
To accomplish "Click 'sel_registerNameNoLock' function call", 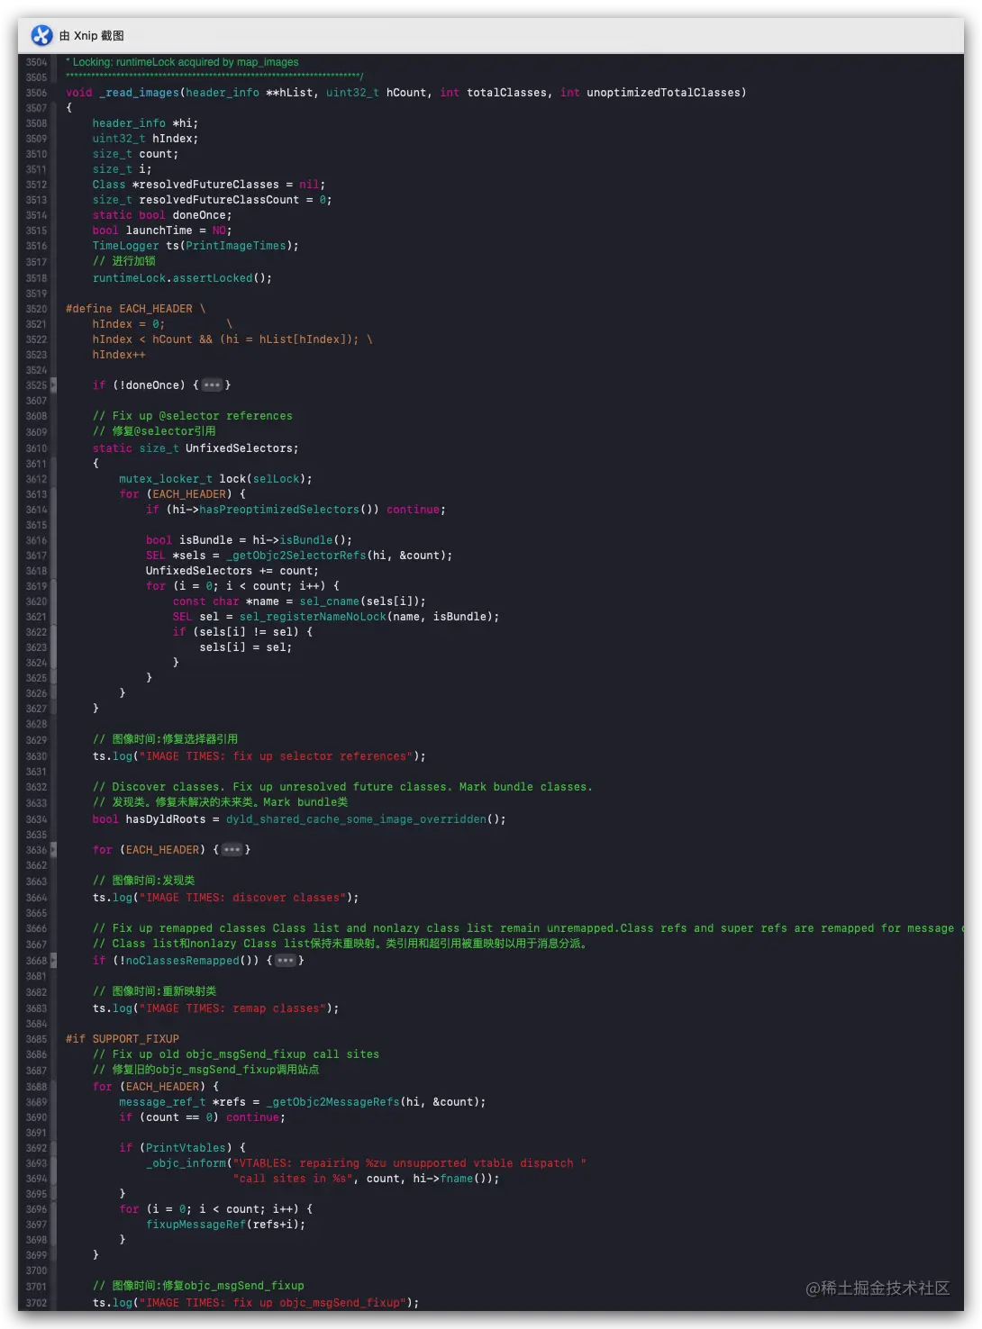I will click(x=313, y=617).
